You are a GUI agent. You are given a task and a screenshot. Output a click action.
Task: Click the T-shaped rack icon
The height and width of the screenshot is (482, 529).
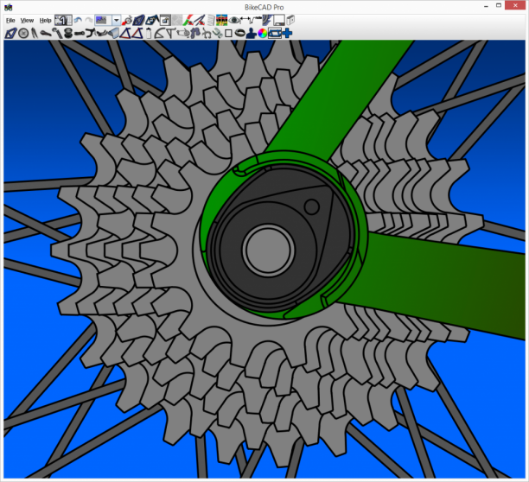pyautogui.click(x=170, y=34)
